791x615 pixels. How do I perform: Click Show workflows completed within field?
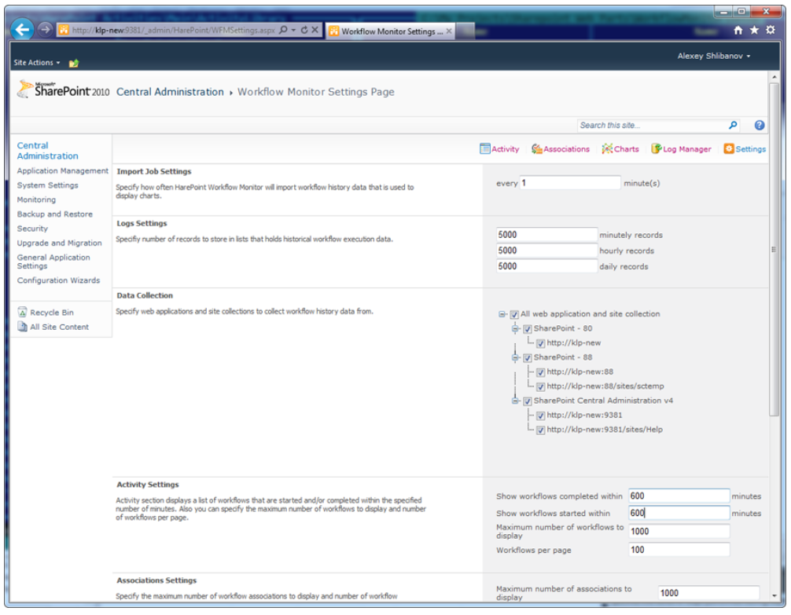pos(679,496)
